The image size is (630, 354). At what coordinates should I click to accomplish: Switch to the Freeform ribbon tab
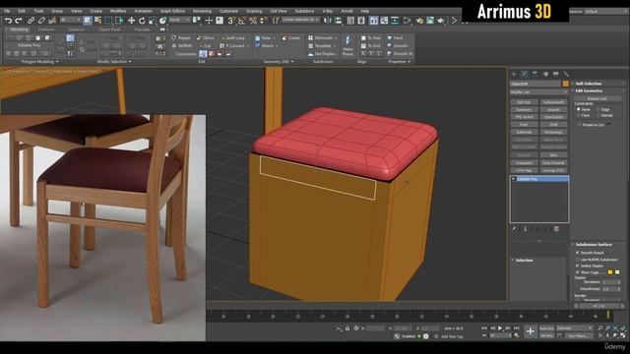46,29
